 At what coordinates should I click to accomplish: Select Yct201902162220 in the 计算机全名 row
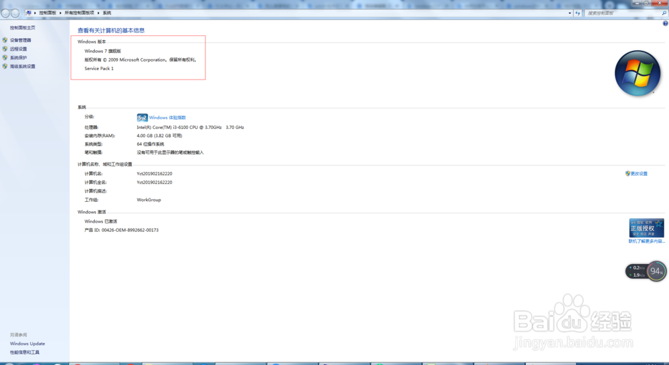tap(155, 182)
